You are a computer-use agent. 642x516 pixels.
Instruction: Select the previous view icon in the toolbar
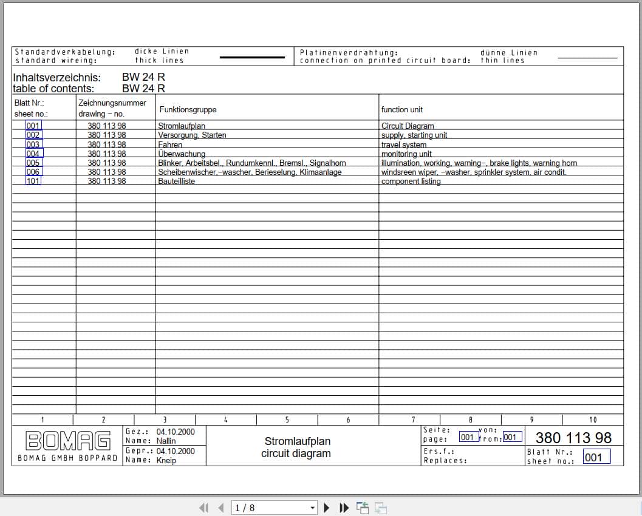tap(362, 508)
